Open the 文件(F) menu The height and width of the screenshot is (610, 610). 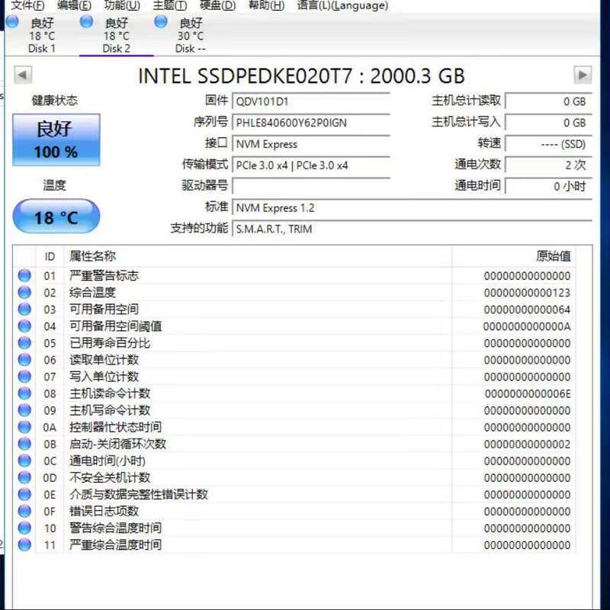27,5
